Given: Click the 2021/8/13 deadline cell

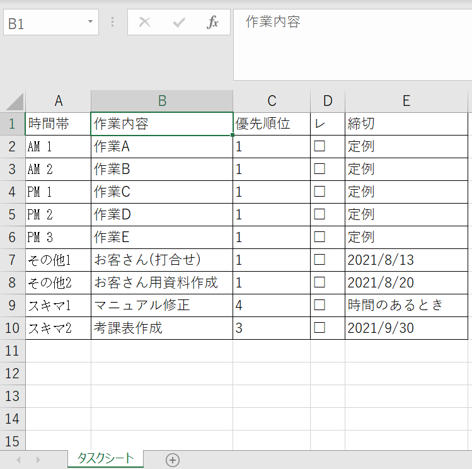Looking at the screenshot, I should point(406,260).
